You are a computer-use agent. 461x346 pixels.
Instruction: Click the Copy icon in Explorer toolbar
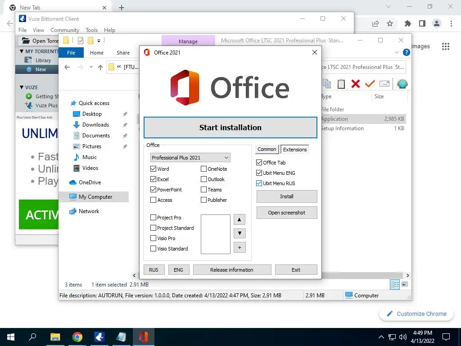327,84
